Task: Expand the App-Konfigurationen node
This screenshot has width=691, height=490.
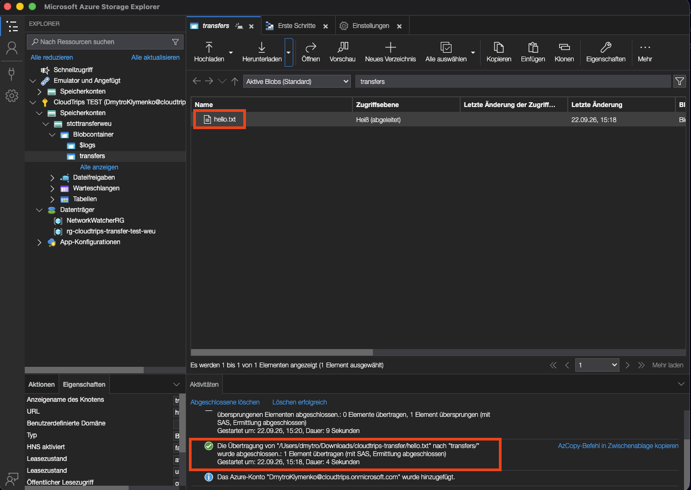Action: (39, 242)
